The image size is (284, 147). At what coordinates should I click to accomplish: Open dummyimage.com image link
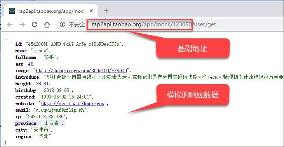pyautogui.click(x=81, y=70)
